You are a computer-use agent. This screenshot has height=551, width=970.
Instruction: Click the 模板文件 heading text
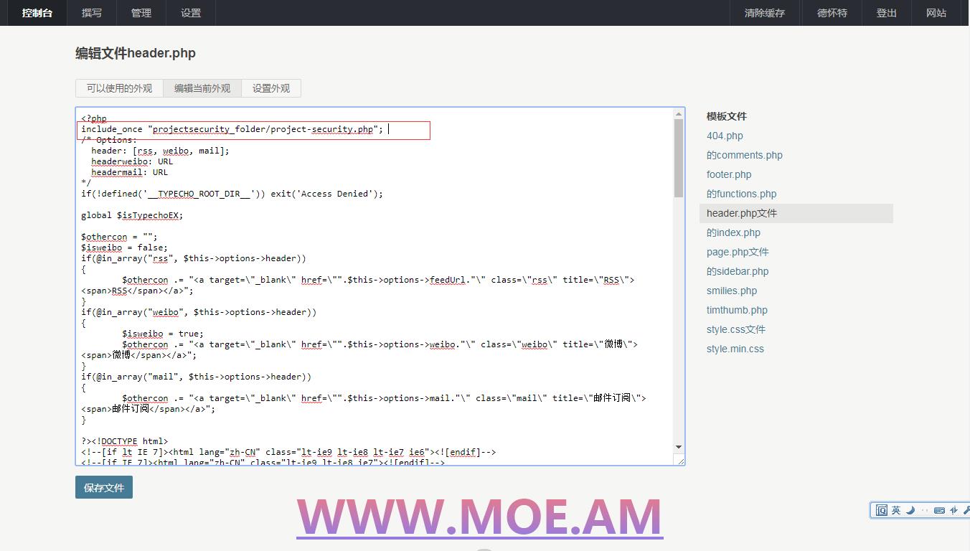coord(727,116)
